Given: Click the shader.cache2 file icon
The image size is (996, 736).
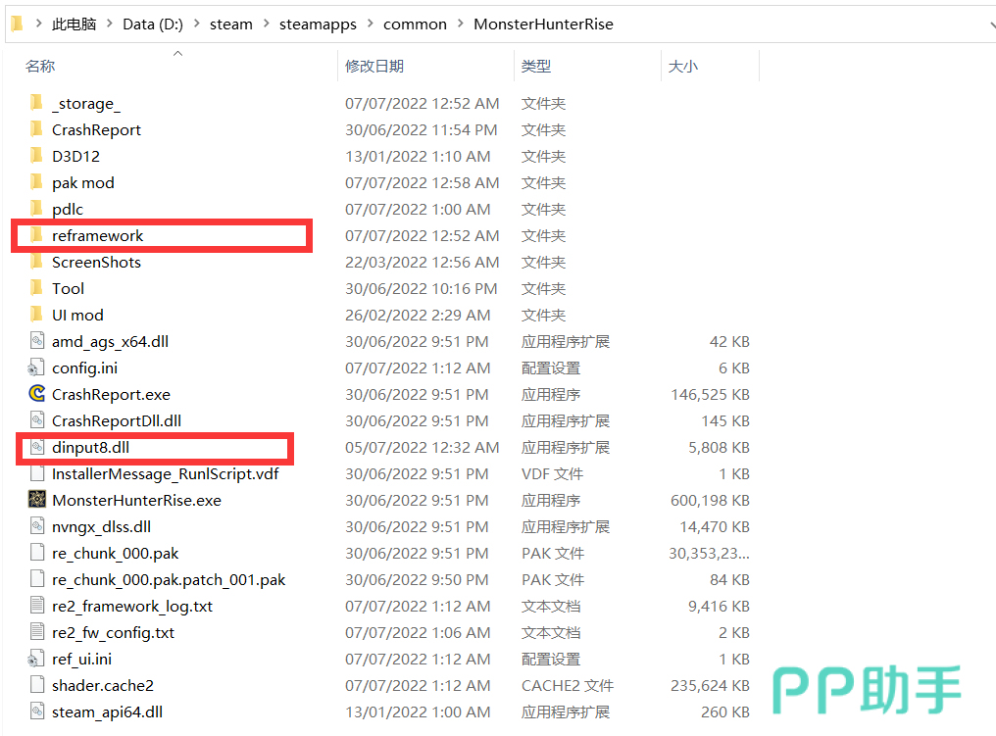Looking at the screenshot, I should click(x=37, y=685).
